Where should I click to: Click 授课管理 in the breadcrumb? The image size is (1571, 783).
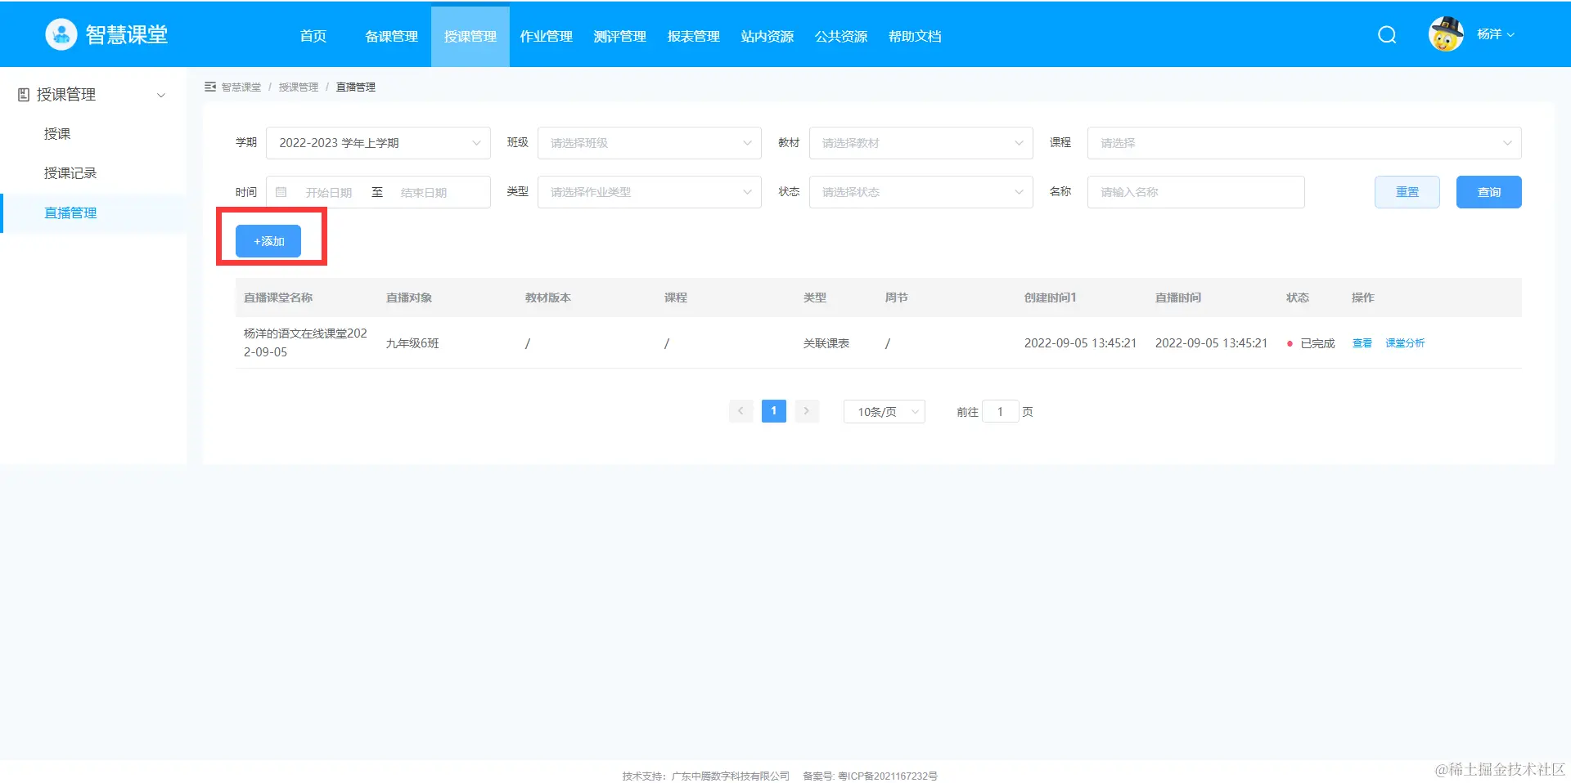point(299,87)
